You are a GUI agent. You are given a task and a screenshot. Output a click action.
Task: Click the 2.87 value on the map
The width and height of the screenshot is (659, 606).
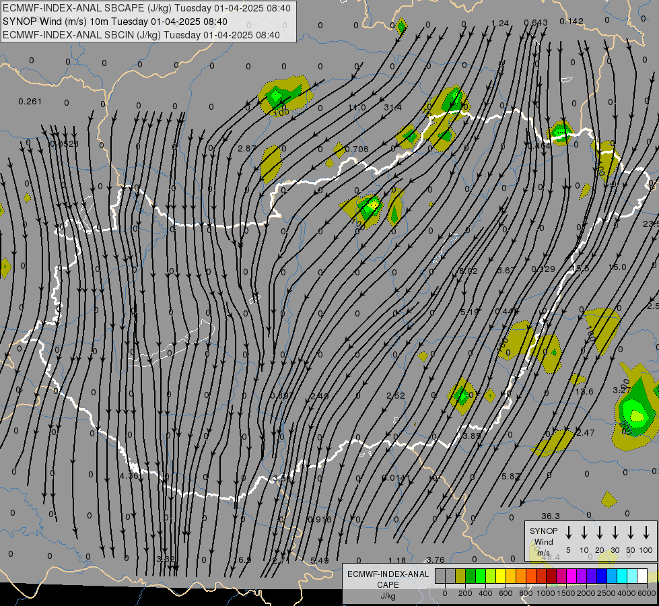(x=247, y=148)
